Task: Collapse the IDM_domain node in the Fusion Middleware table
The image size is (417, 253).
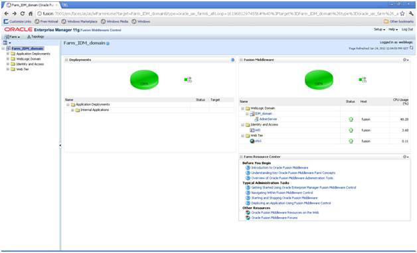Action: [x=247, y=114]
